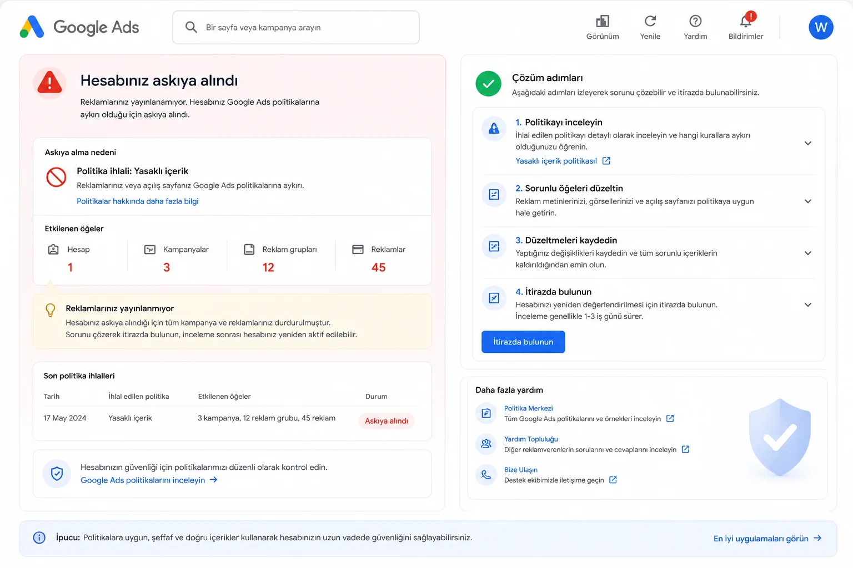Click the affected campaigns count 3
The height and width of the screenshot is (568, 853).
point(167,267)
